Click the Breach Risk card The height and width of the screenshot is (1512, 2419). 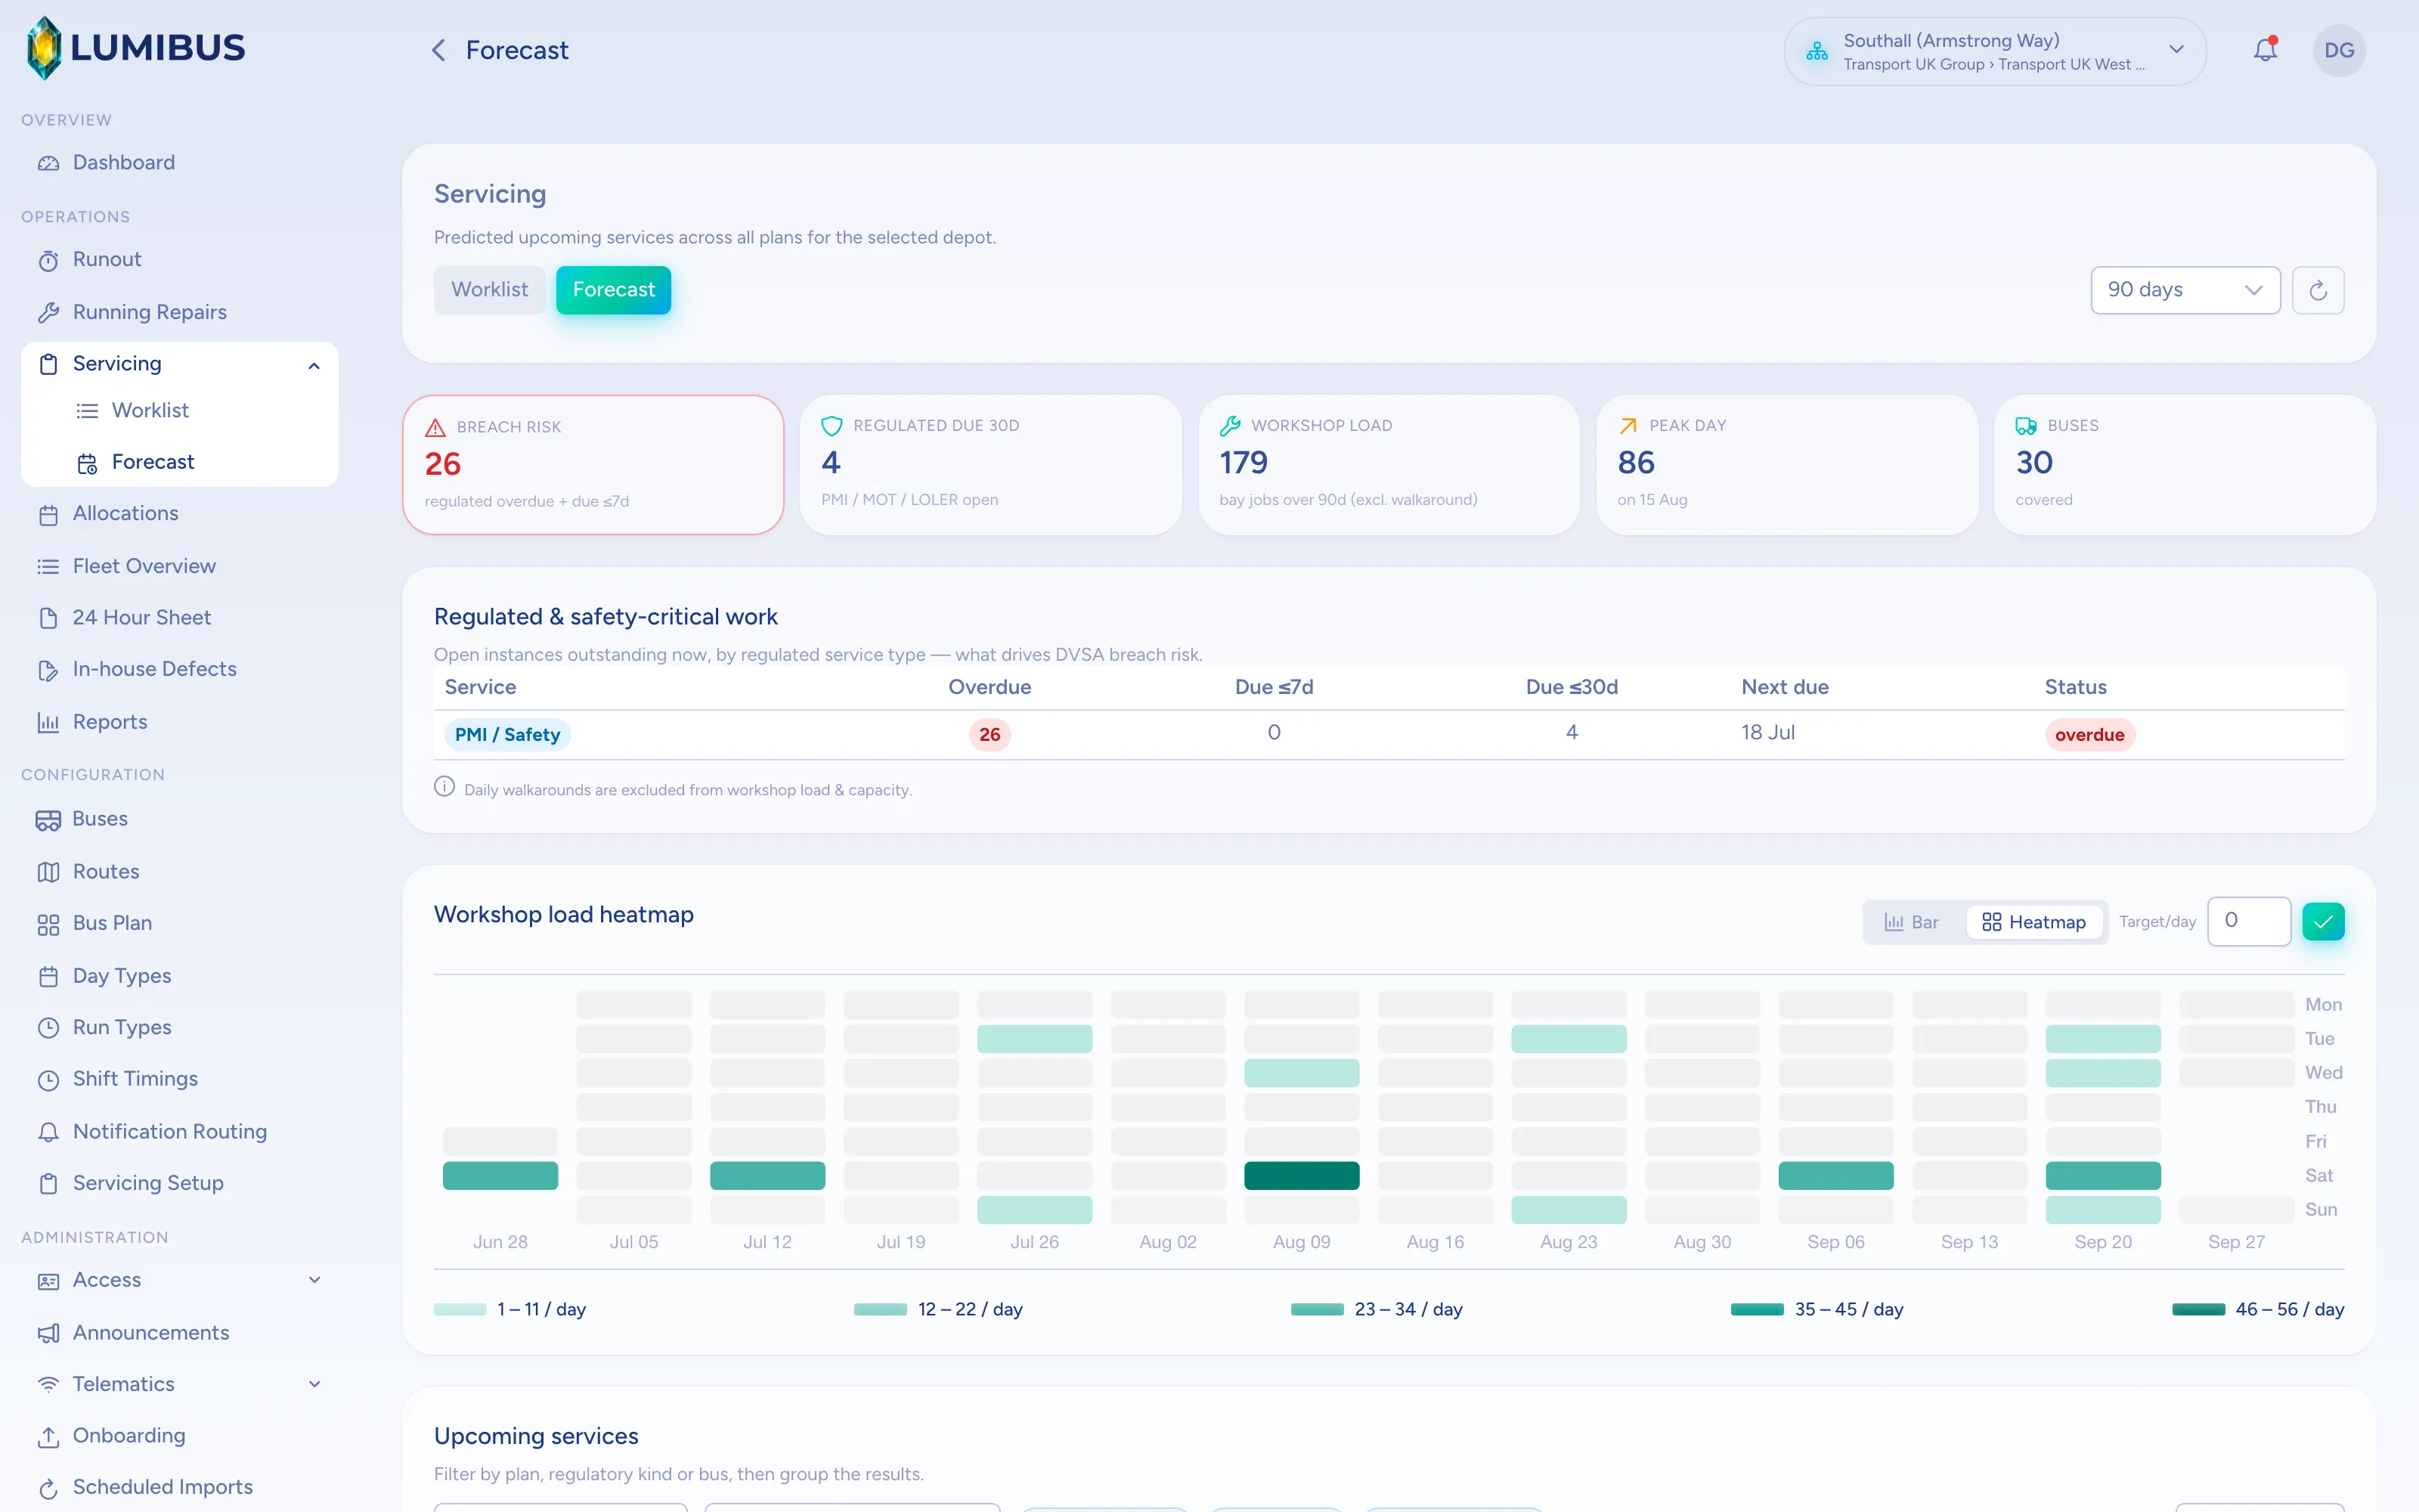point(593,465)
